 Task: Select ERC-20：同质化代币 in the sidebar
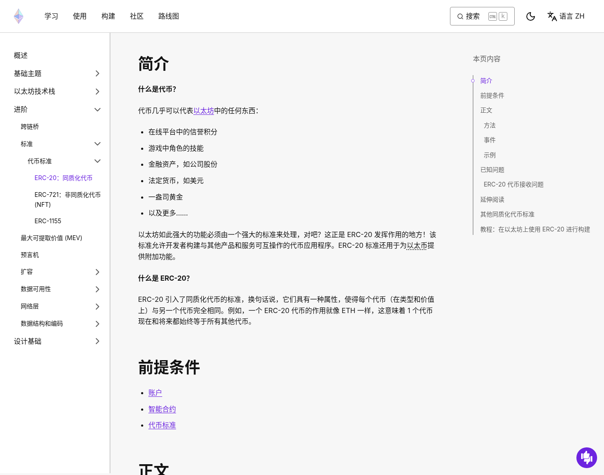point(63,178)
